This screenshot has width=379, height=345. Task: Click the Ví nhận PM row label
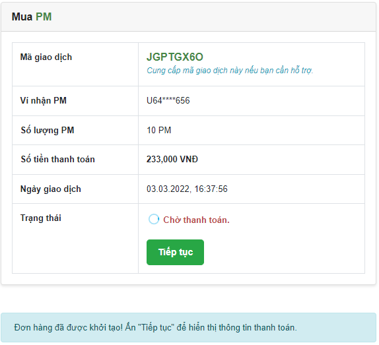[x=44, y=100]
